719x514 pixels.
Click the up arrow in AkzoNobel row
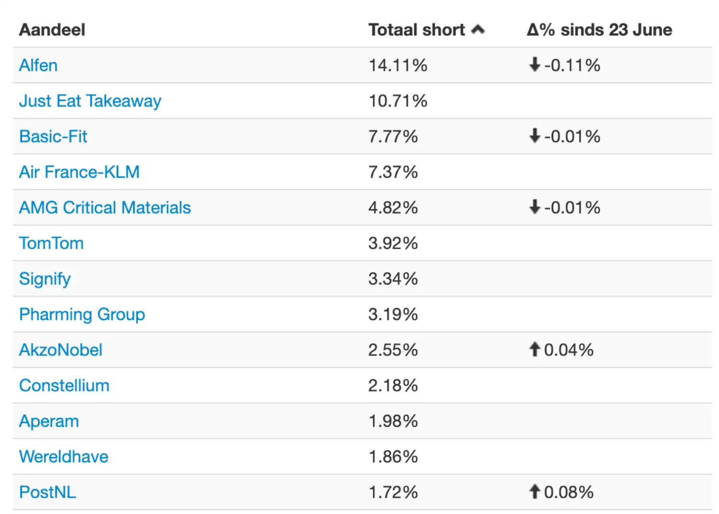point(534,349)
